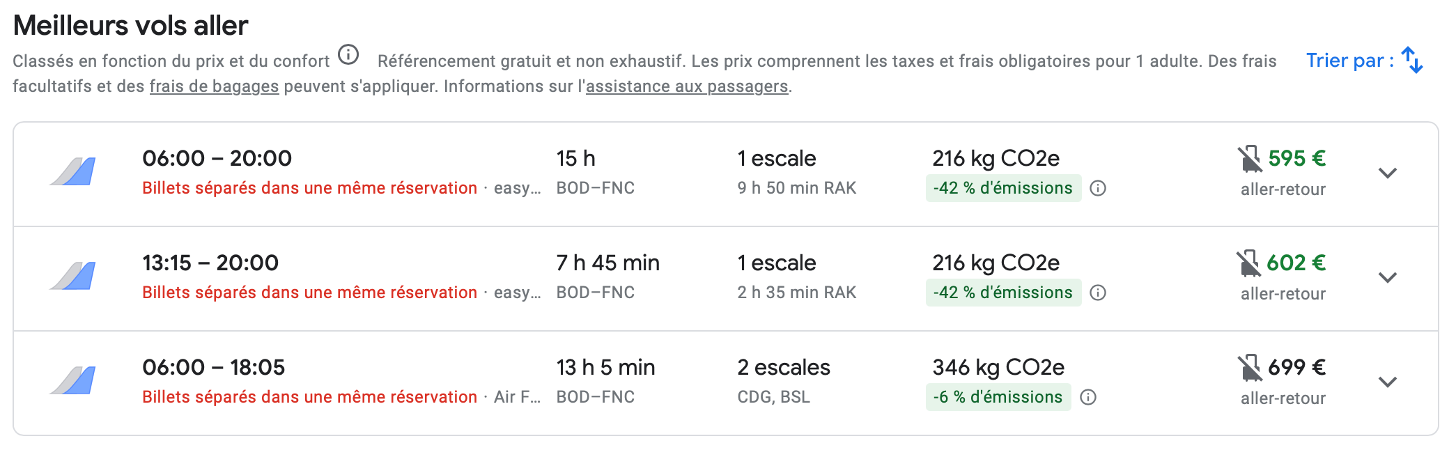Follow the 'assistance aux passagers' link
The image size is (1456, 450).
pos(687,86)
